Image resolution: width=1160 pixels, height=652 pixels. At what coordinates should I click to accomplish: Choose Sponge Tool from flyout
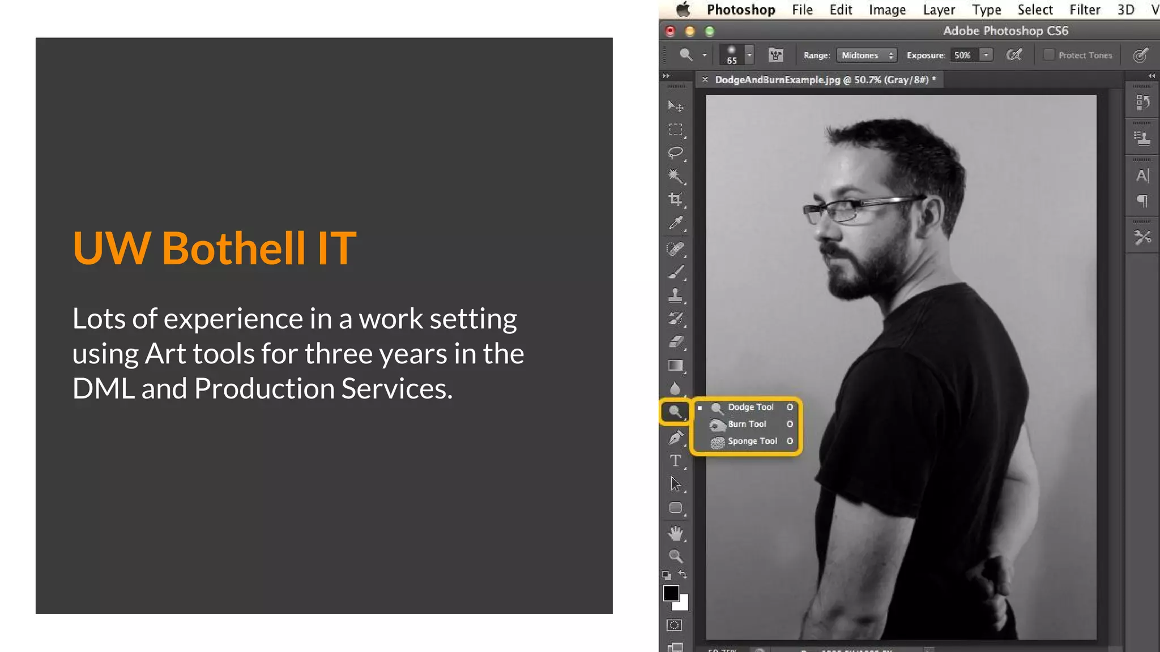pos(752,441)
